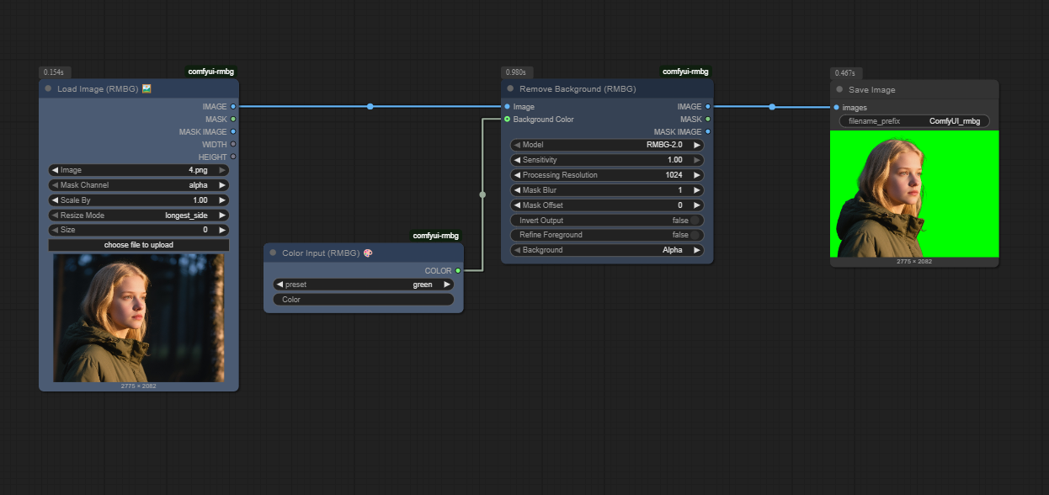Open the Resize Mode longest_side dropdown

pyautogui.click(x=139, y=216)
